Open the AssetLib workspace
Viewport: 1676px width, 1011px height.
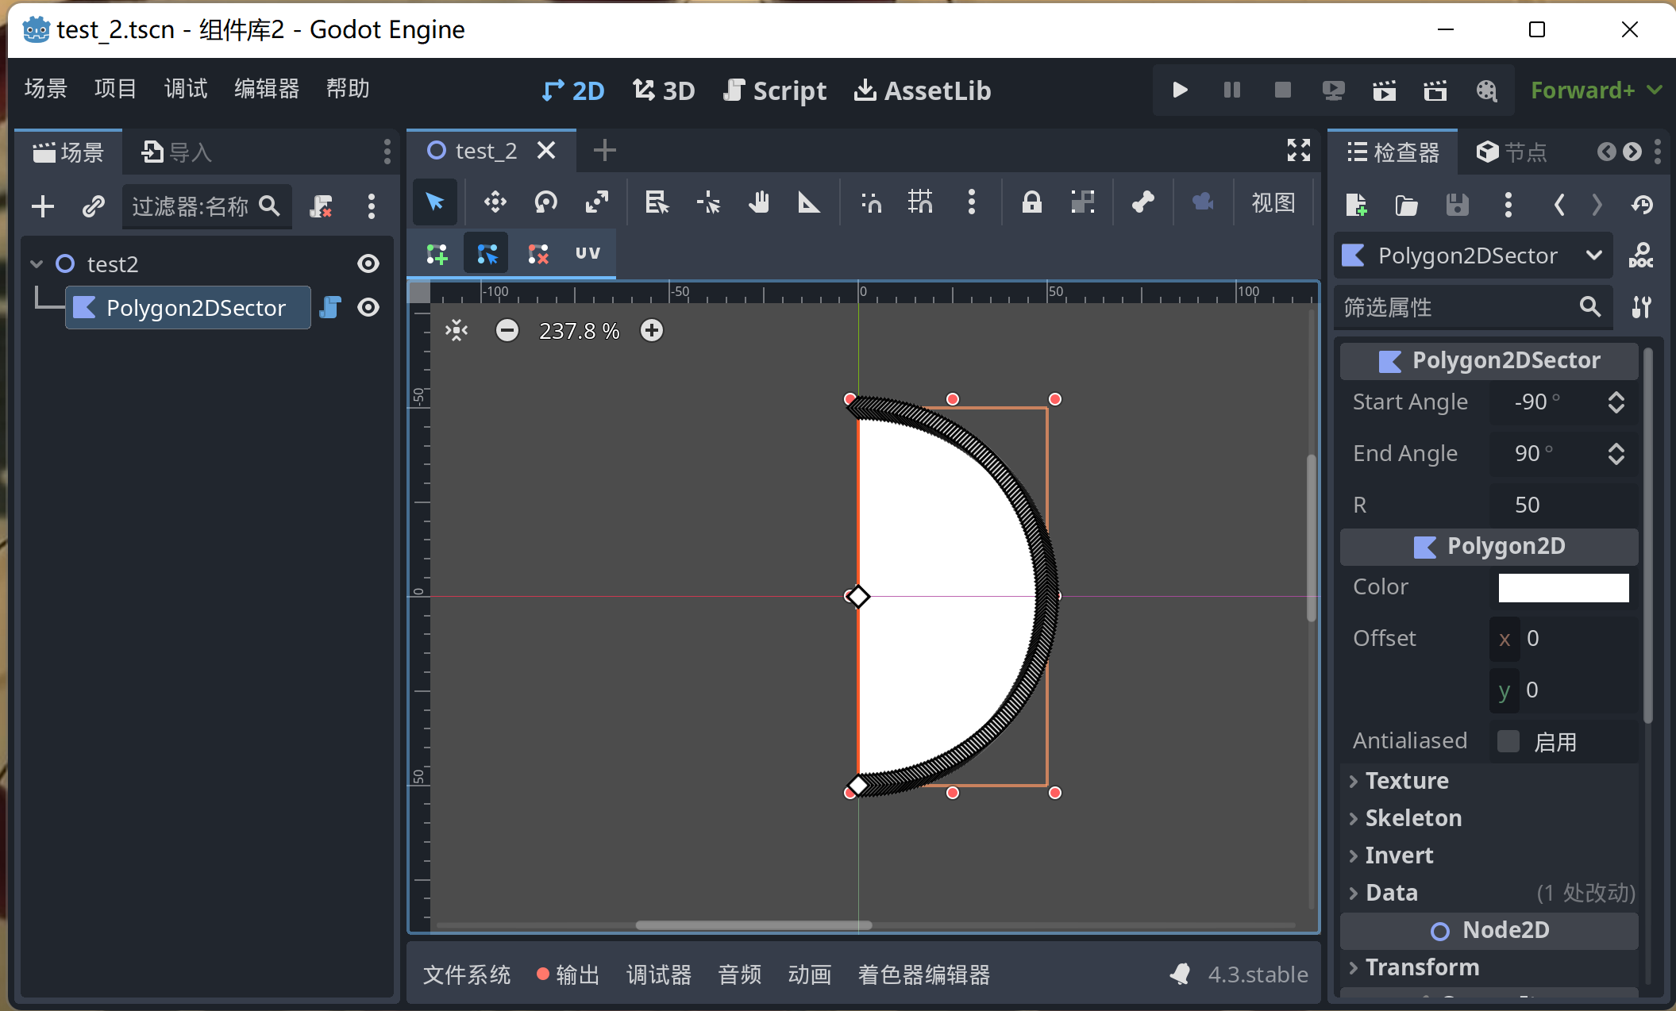(x=923, y=90)
